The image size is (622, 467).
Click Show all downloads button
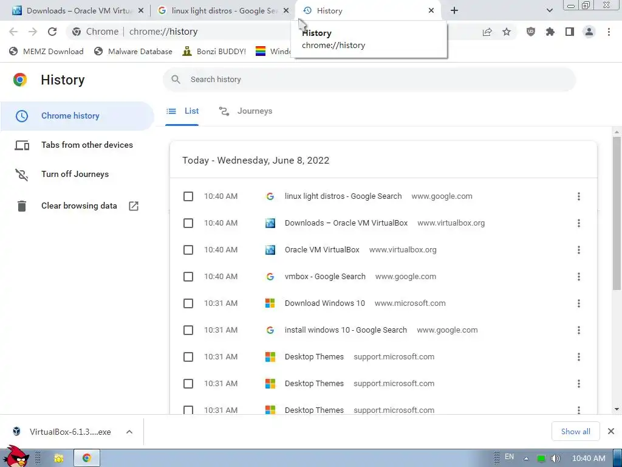tap(576, 432)
